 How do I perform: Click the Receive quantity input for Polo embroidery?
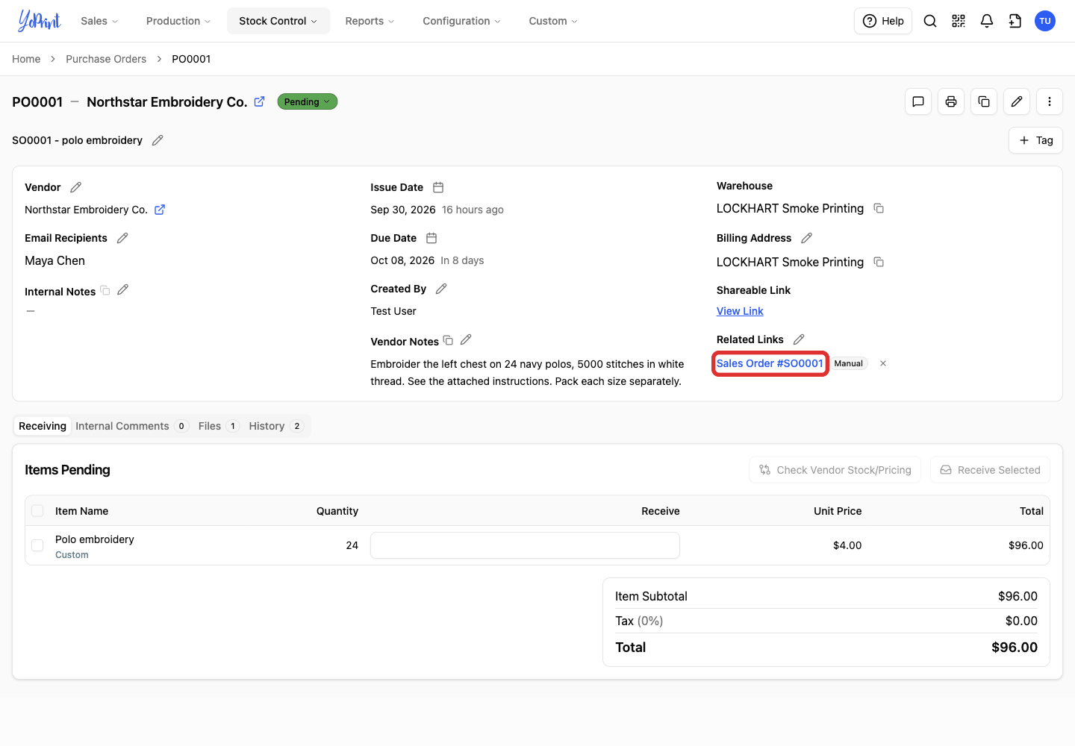click(x=525, y=545)
